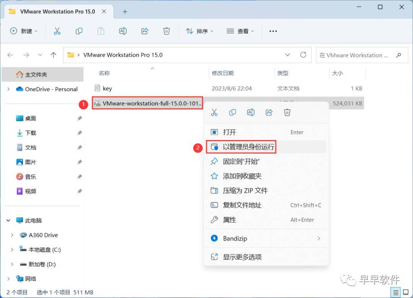Choose 压缩为 ZIP 文件
The width and height of the screenshot is (413, 298).
pyautogui.click(x=266, y=191)
